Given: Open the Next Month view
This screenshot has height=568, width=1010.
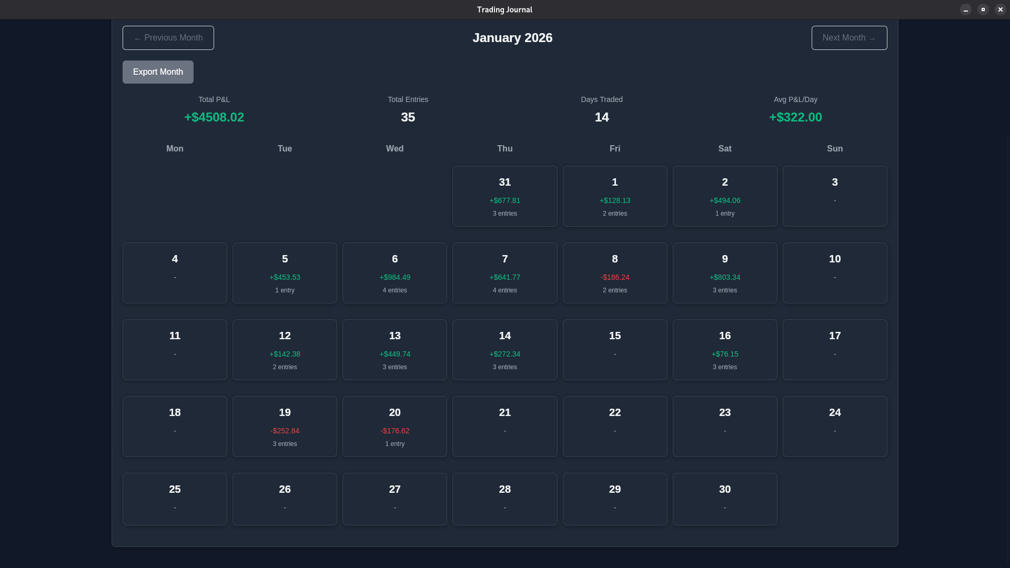Looking at the screenshot, I should [x=849, y=37].
